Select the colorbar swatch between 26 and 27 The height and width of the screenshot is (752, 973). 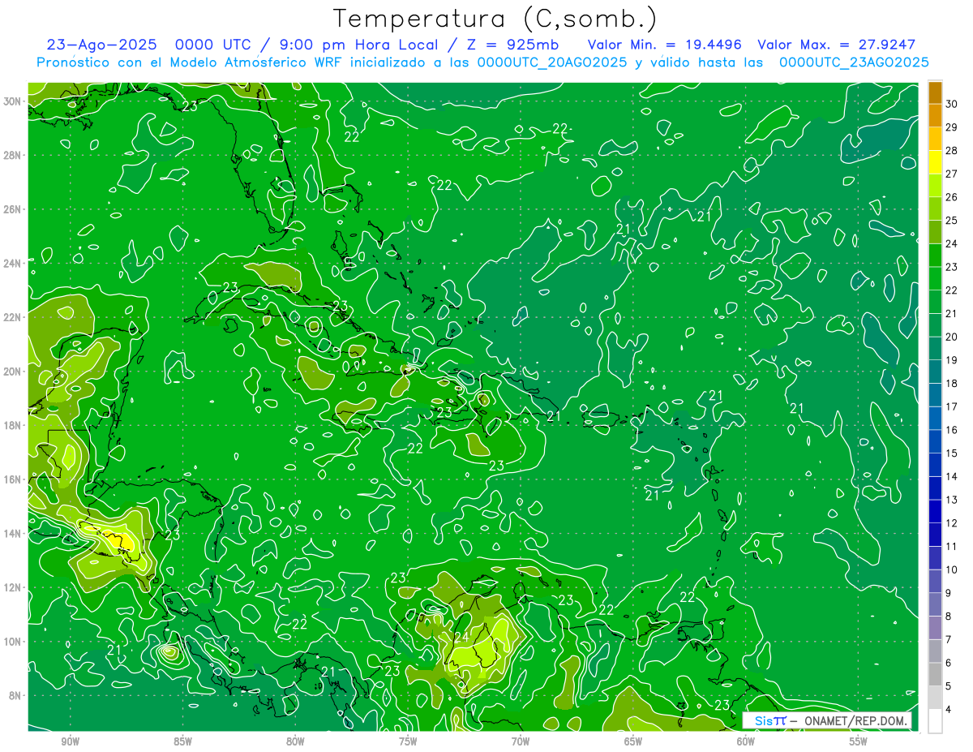[x=936, y=186]
